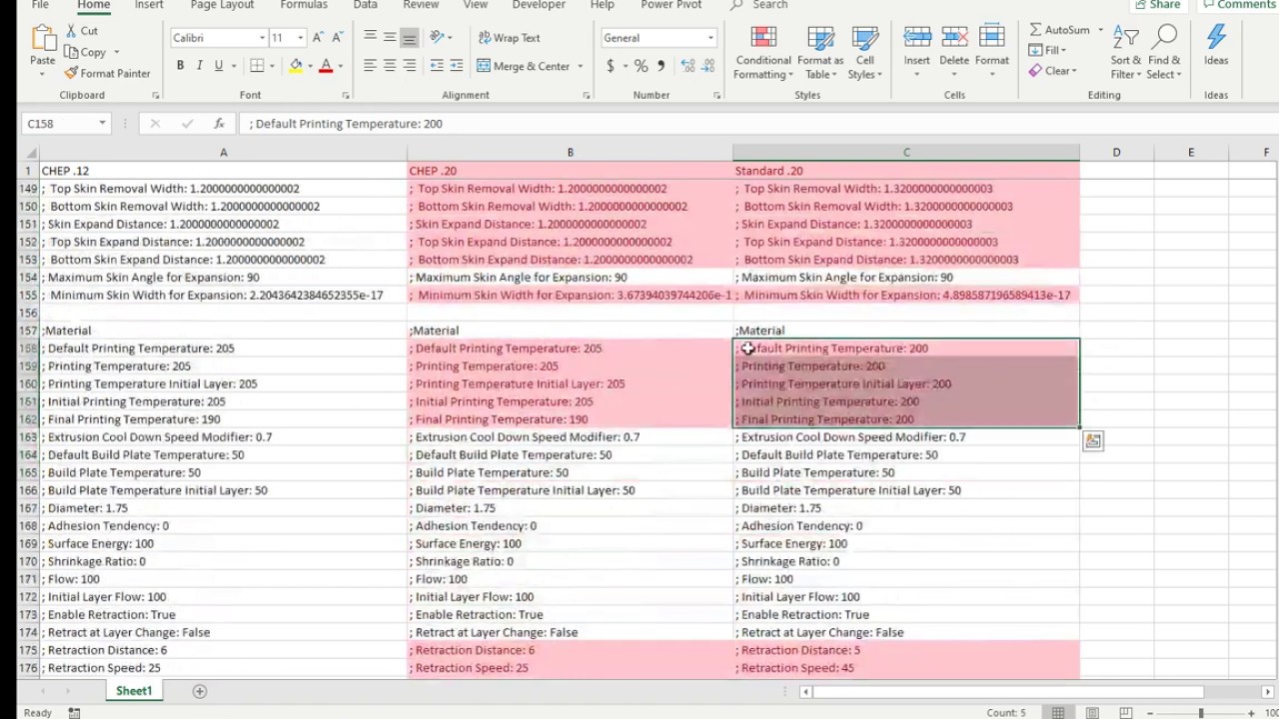This screenshot has width=1279, height=719.
Task: Click Paste Options smart tag icon
Action: [1092, 440]
